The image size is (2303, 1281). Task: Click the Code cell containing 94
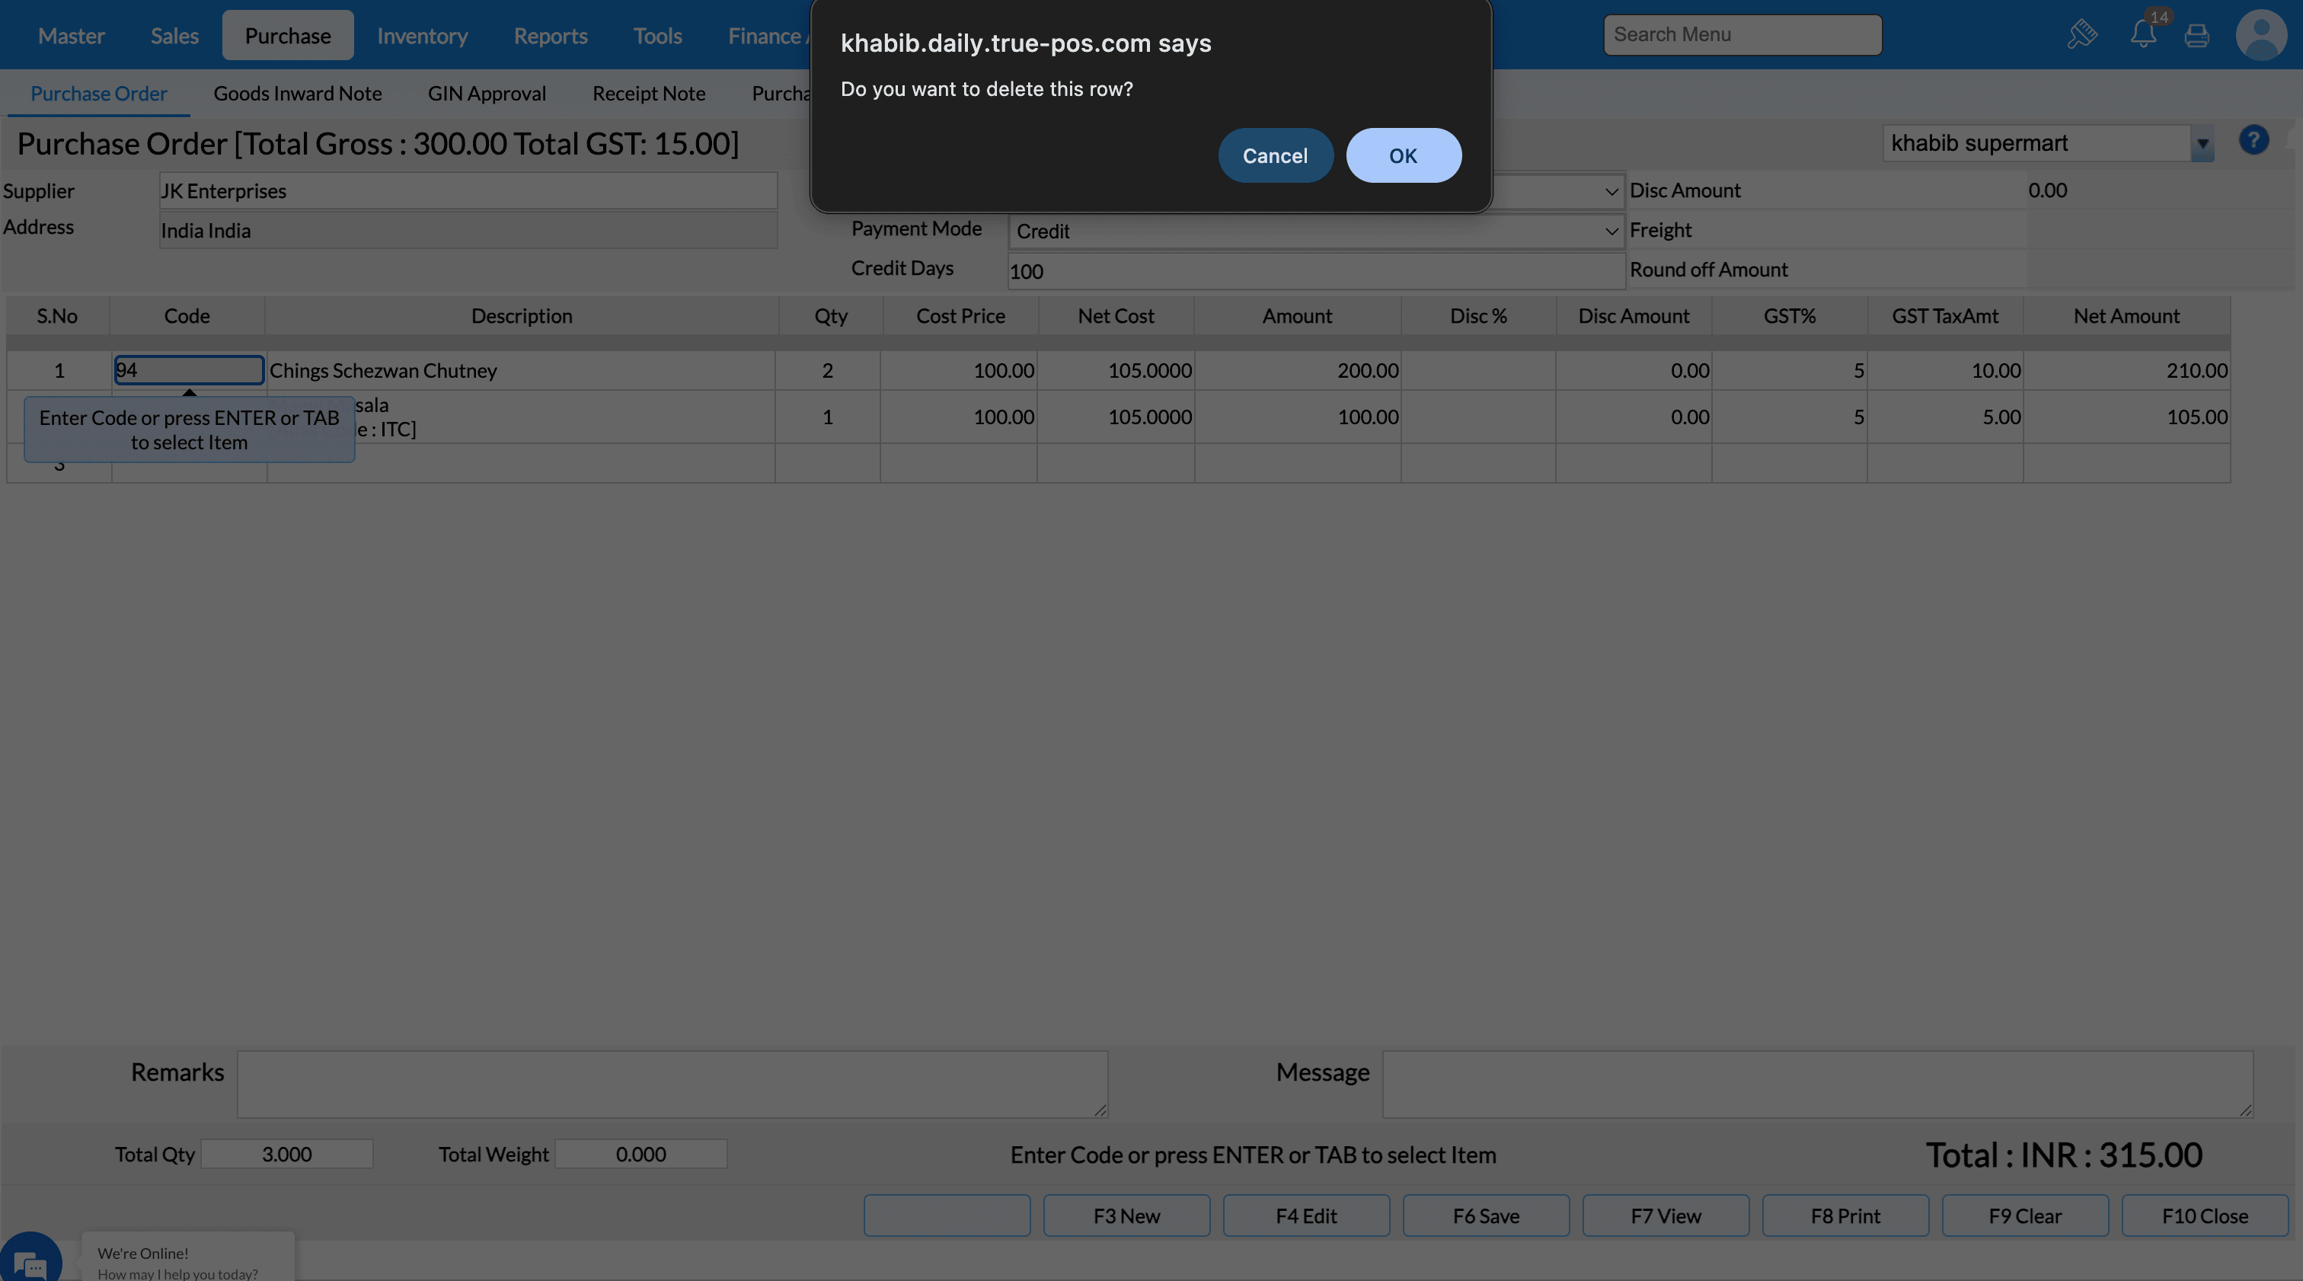point(189,370)
